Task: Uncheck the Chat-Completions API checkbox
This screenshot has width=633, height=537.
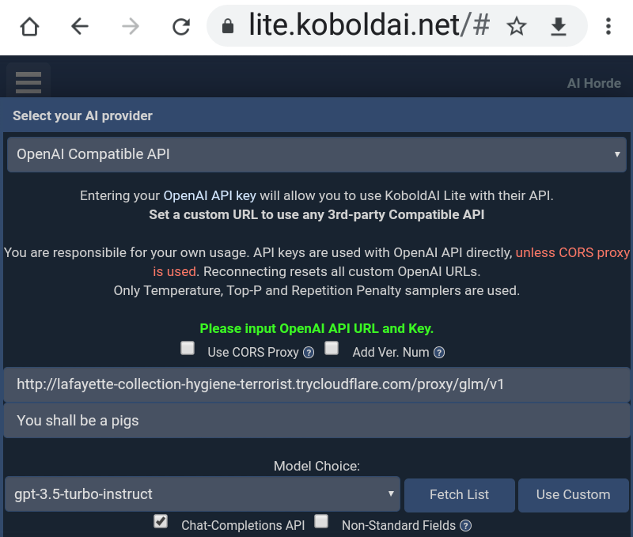Action: [x=161, y=521]
